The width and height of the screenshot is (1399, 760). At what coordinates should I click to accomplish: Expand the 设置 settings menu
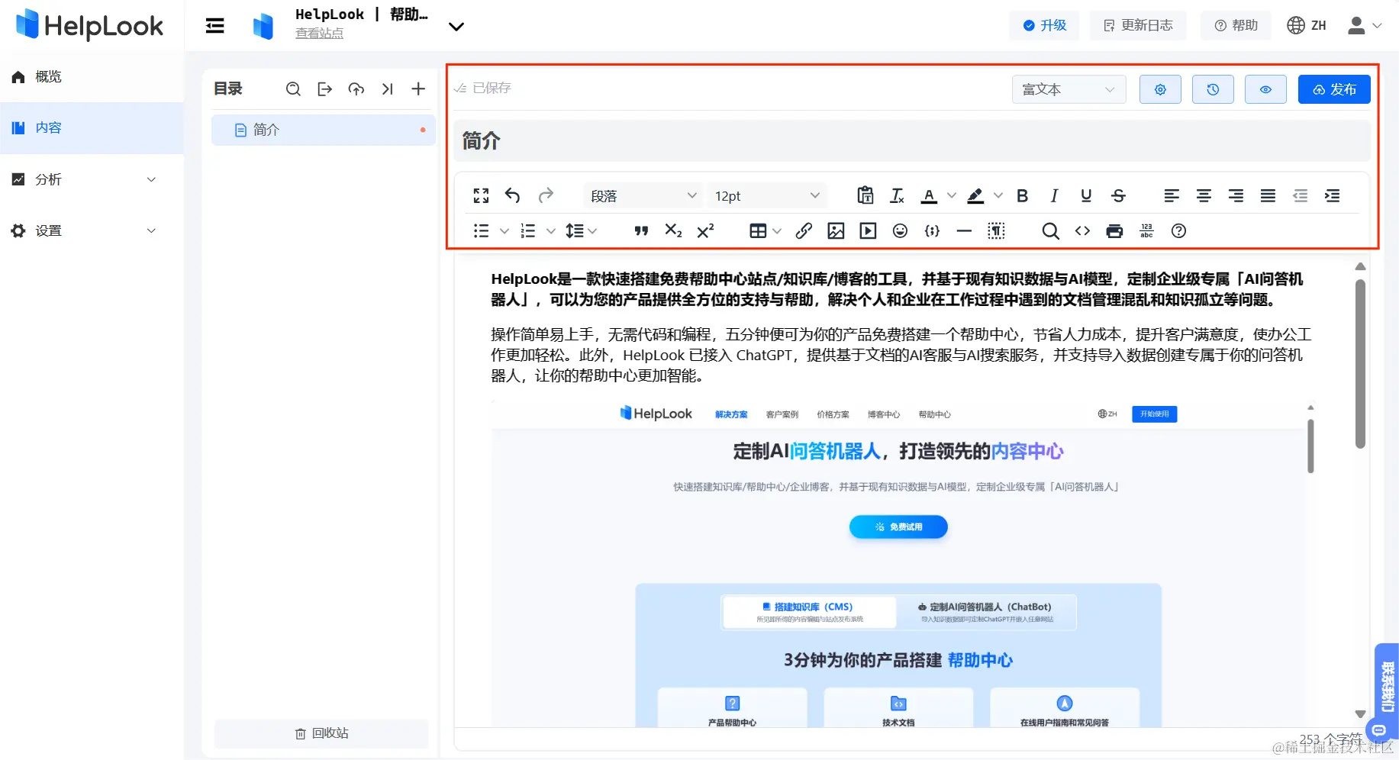click(92, 230)
